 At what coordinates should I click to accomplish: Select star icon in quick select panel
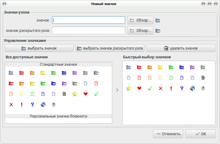coord(129,88)
